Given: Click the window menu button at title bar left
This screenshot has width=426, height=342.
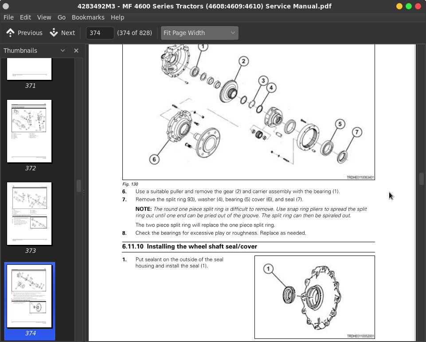Looking at the screenshot, I should (x=6, y=6).
